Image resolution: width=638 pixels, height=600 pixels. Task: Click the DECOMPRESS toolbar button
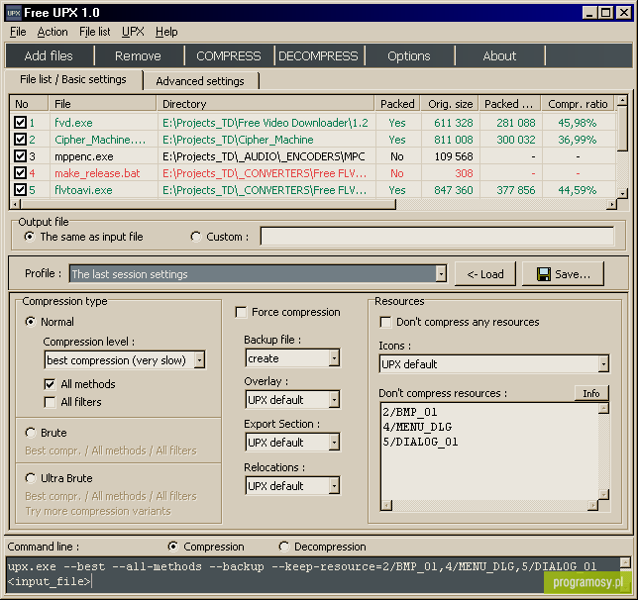(x=318, y=55)
